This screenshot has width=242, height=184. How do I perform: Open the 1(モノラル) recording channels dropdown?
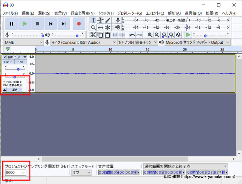pos(137,42)
